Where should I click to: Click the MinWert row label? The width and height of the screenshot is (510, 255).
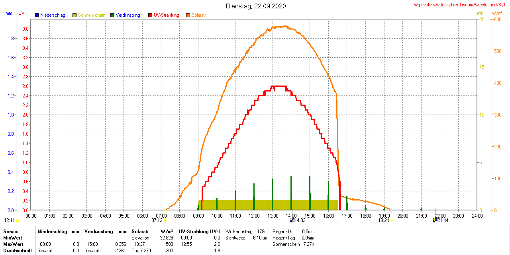(x=13, y=237)
